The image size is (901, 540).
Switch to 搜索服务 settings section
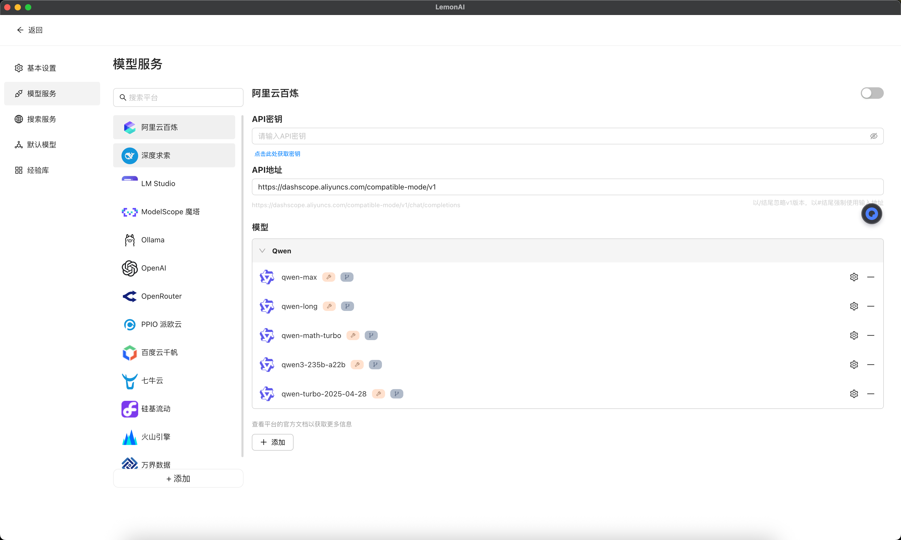(x=41, y=119)
